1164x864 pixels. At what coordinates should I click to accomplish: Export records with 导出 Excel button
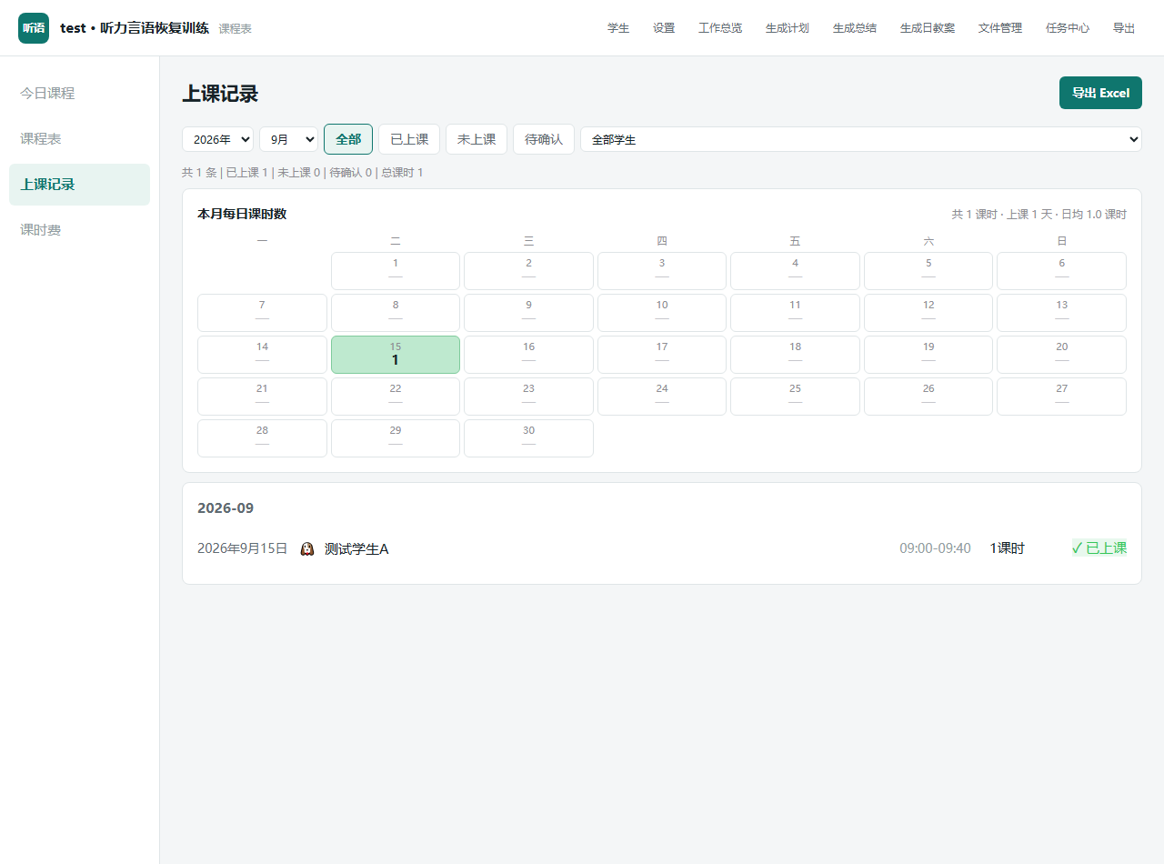point(1100,93)
